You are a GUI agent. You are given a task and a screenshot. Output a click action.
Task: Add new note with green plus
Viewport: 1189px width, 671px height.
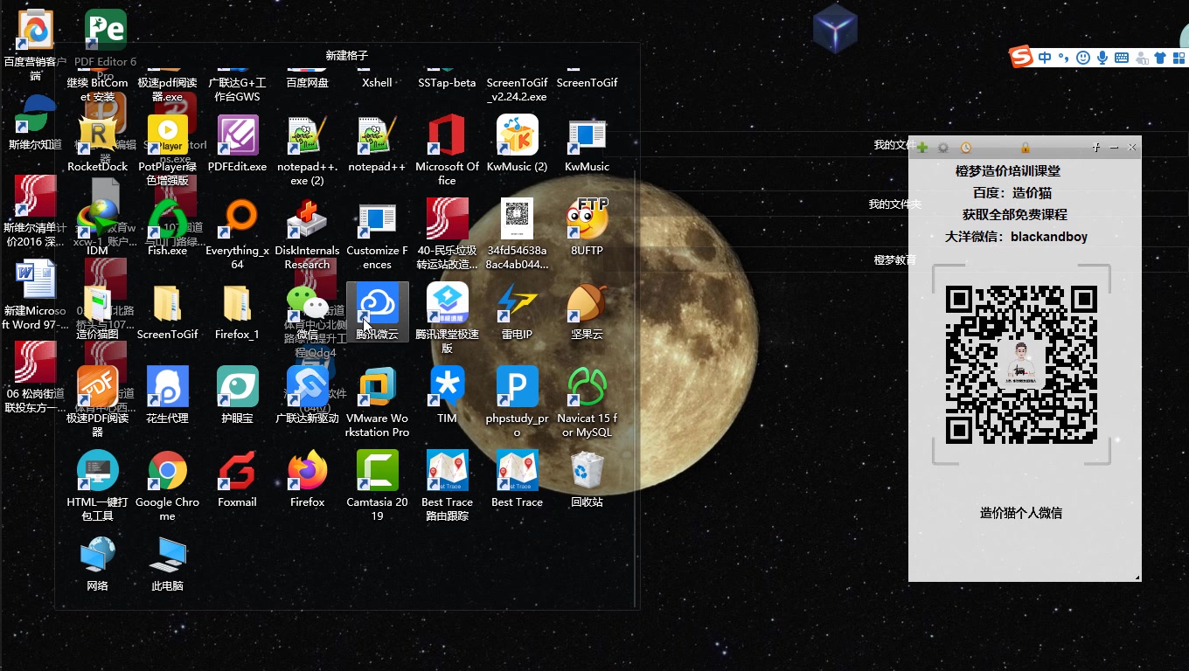coord(921,148)
